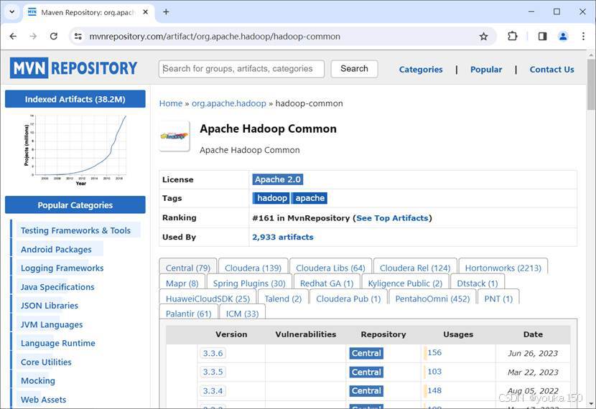Open the 156 usages link
596x409 pixels.
click(x=434, y=352)
